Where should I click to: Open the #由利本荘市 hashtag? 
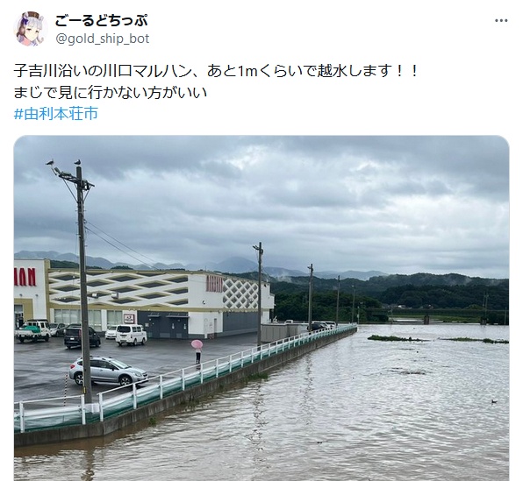55,114
